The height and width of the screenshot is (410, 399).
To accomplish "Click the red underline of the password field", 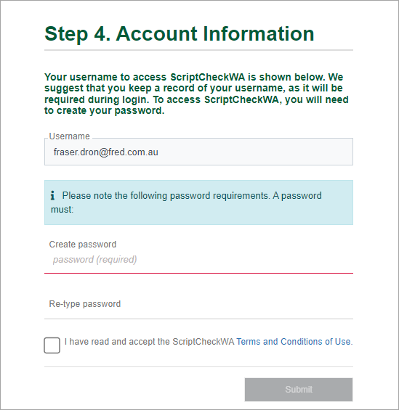I will 198,273.
